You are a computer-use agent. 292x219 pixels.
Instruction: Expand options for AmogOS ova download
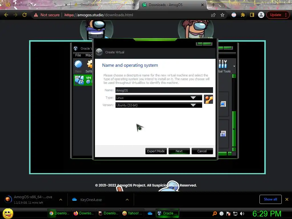60,199
